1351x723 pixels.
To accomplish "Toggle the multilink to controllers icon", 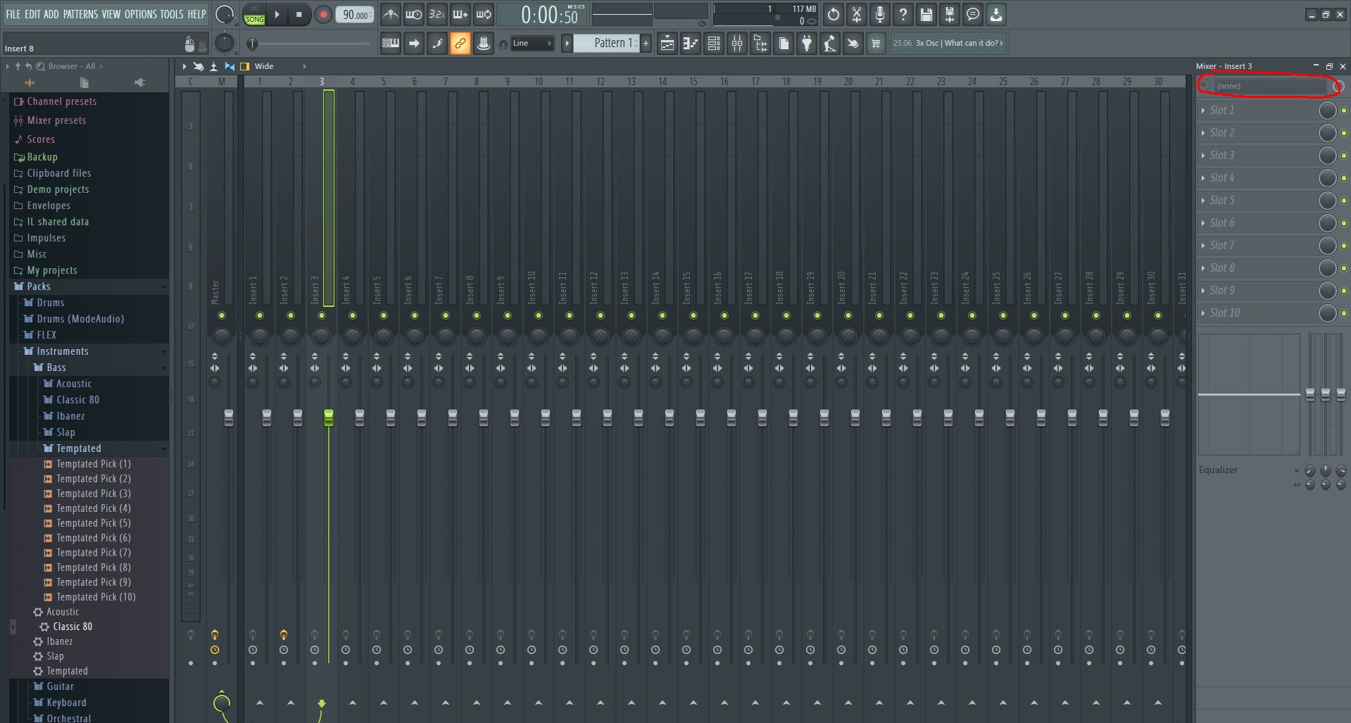I will pyautogui.click(x=484, y=44).
